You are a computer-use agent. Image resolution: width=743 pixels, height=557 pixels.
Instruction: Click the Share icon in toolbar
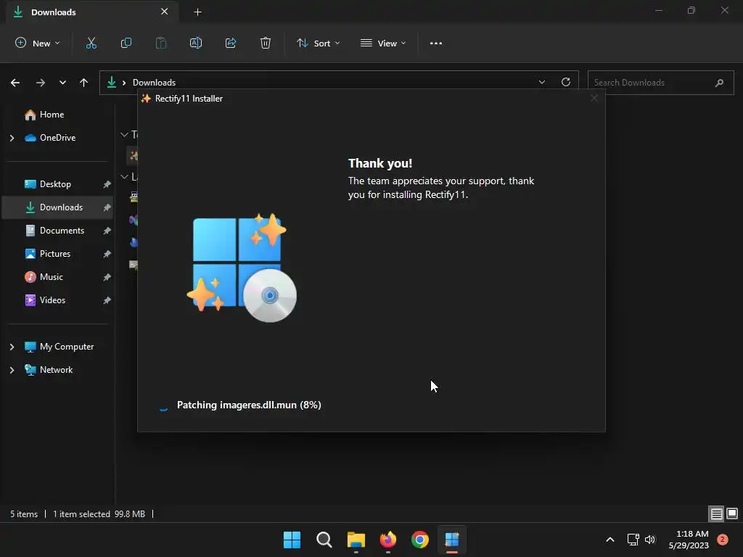coord(231,43)
